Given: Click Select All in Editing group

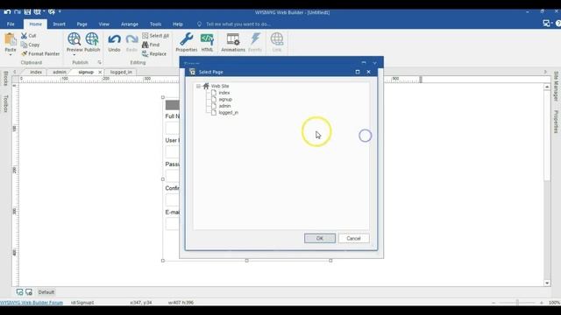Looking at the screenshot, I should coord(155,36).
